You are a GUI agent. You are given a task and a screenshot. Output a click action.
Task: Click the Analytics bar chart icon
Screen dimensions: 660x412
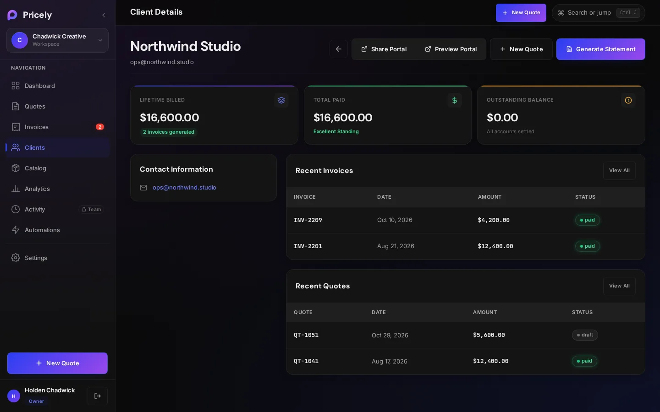tap(16, 189)
